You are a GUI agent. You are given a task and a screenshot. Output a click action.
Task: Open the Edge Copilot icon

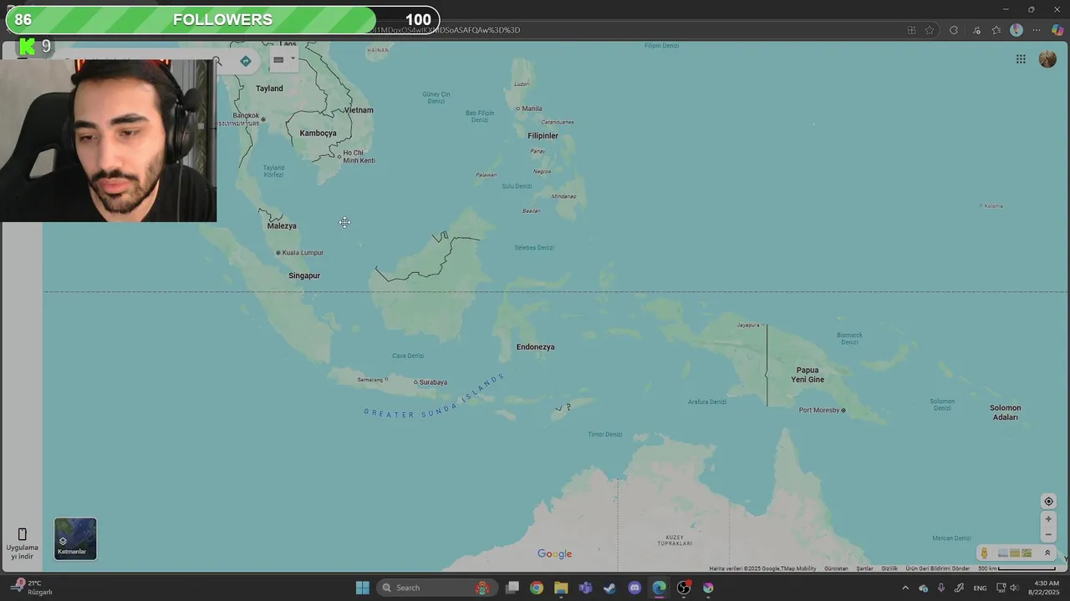point(1057,30)
